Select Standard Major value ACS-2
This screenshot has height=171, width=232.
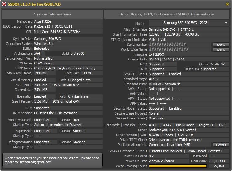(154, 79)
